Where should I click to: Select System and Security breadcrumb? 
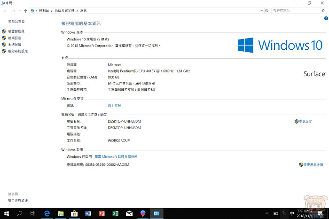pos(65,10)
